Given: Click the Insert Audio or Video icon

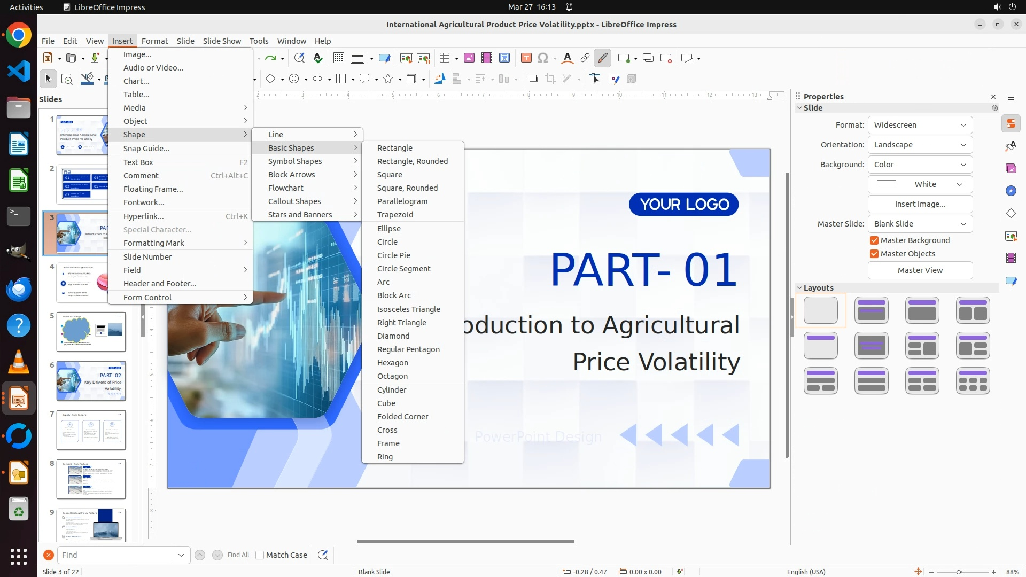Looking at the screenshot, I should [487, 58].
